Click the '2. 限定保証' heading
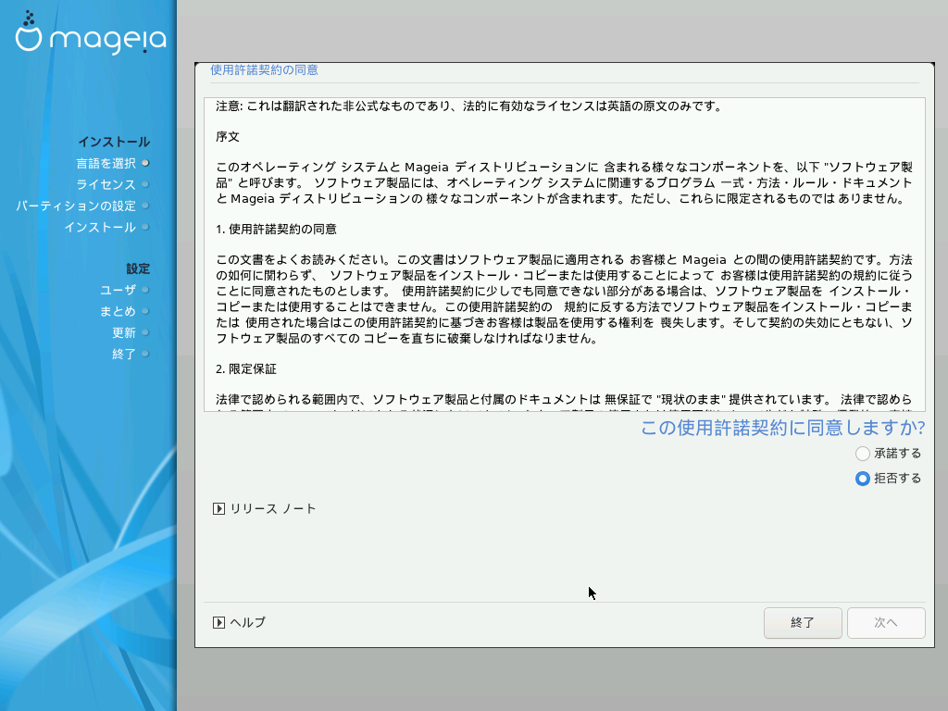Image resolution: width=948 pixels, height=711 pixels. click(x=246, y=368)
